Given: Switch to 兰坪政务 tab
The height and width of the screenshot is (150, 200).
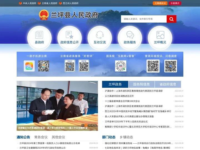Looking at the screenshot, I should (x=115, y=84).
